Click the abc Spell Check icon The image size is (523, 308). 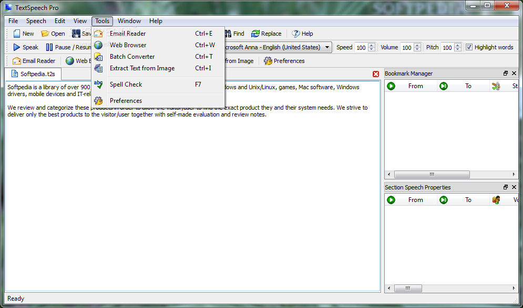point(98,84)
